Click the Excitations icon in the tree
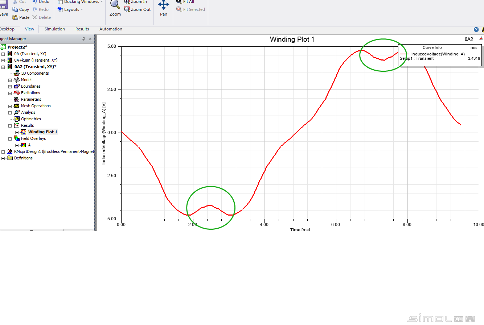This screenshot has width=484, height=325. 17,93
